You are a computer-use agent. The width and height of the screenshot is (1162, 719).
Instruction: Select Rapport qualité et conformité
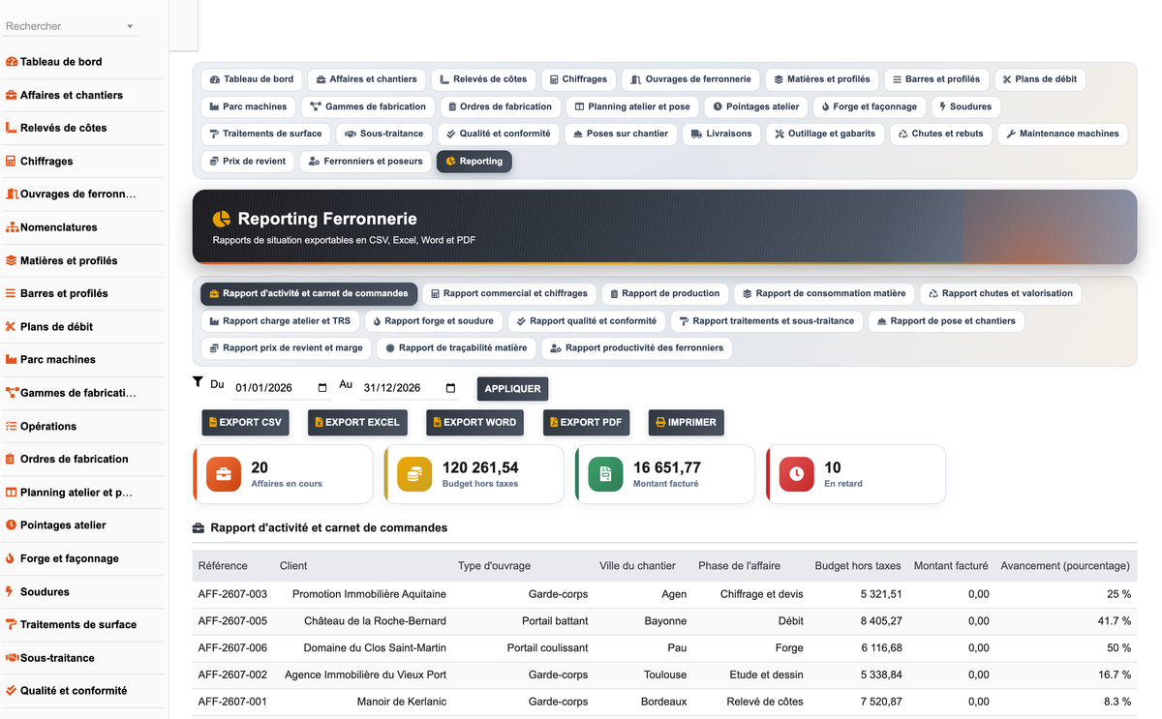point(587,320)
